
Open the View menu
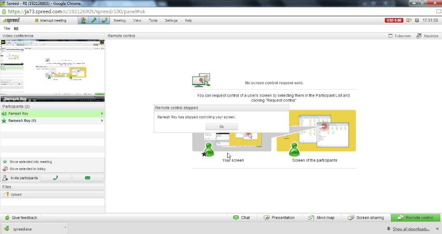tap(137, 21)
